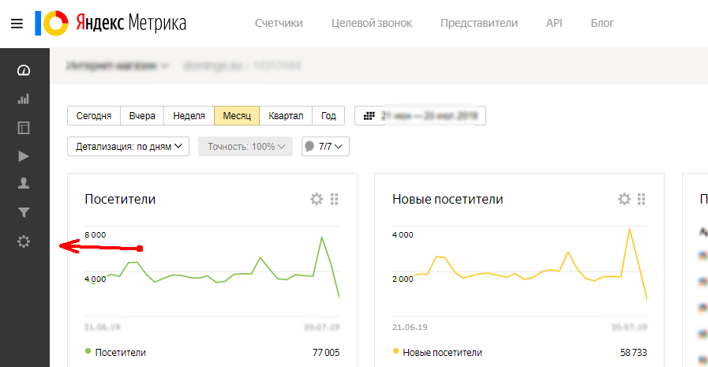
Task: Open the Посетители widget settings gear
Action: [317, 199]
